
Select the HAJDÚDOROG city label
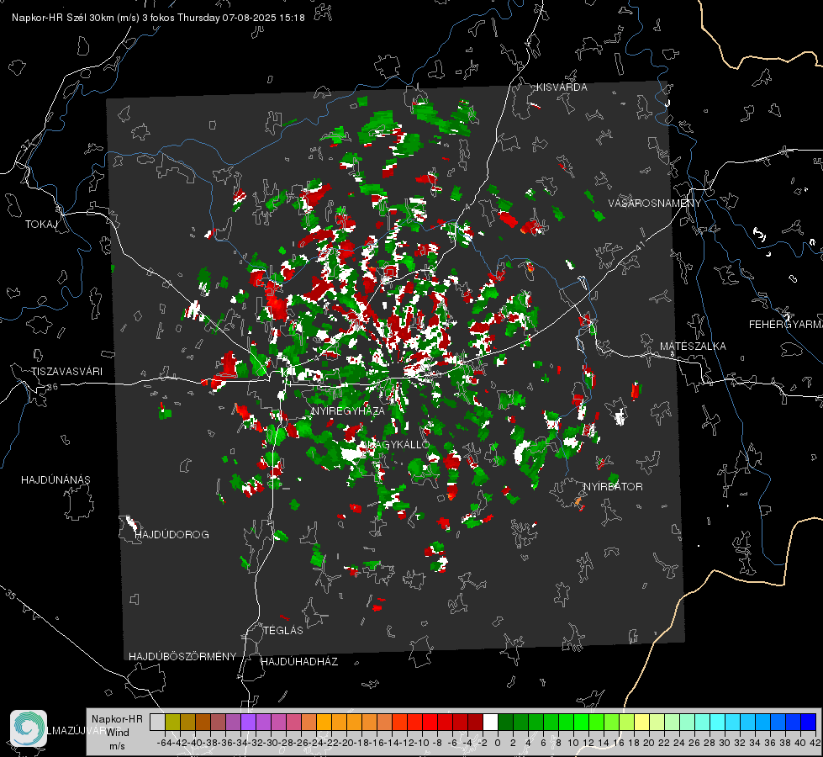click(172, 535)
